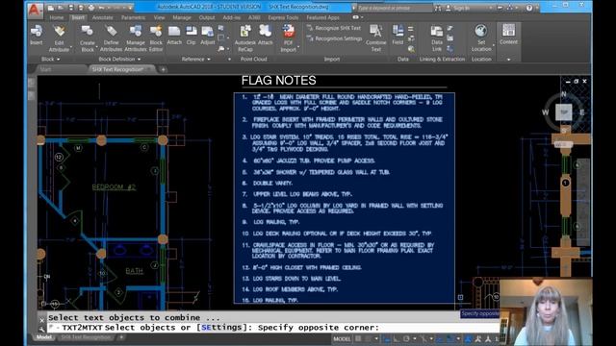Click the PDF Import tool
616x346 pixels.
coord(289,38)
